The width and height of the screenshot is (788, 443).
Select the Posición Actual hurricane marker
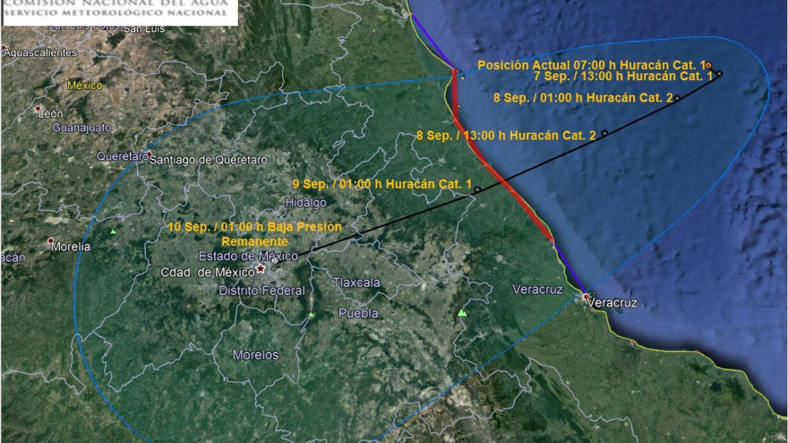pos(709,66)
